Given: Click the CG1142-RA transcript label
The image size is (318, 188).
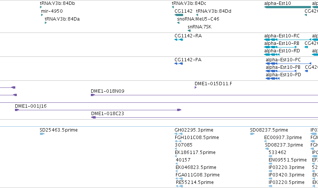Looking at the screenshot, I should click(x=188, y=36).
